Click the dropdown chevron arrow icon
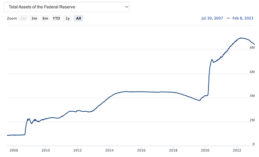 (126, 7)
